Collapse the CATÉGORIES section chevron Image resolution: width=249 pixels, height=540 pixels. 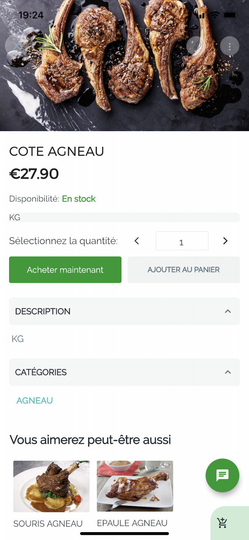coord(228,372)
